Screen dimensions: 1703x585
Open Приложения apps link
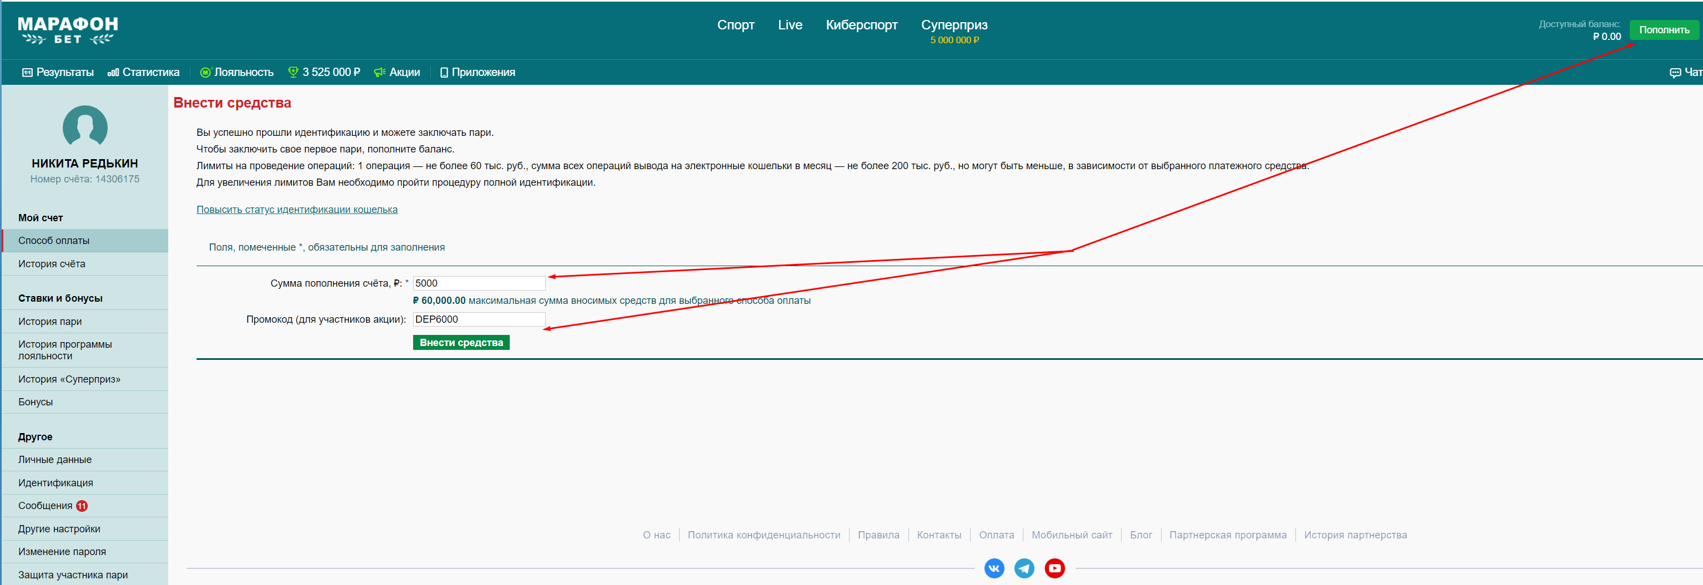point(478,72)
